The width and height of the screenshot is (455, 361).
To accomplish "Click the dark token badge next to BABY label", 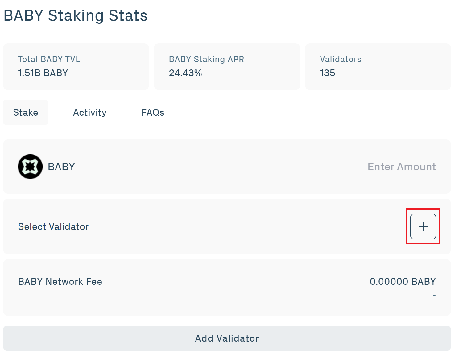I will coord(30,167).
